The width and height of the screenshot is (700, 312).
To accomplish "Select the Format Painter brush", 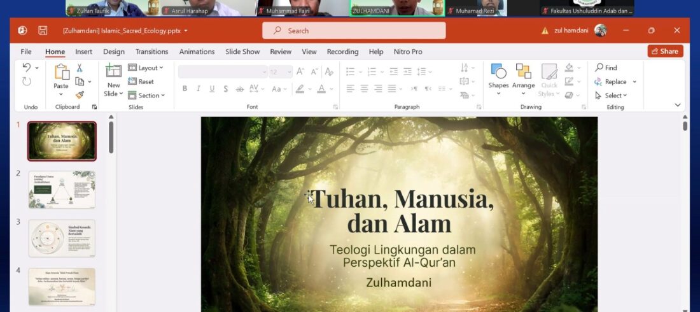I will [80, 95].
